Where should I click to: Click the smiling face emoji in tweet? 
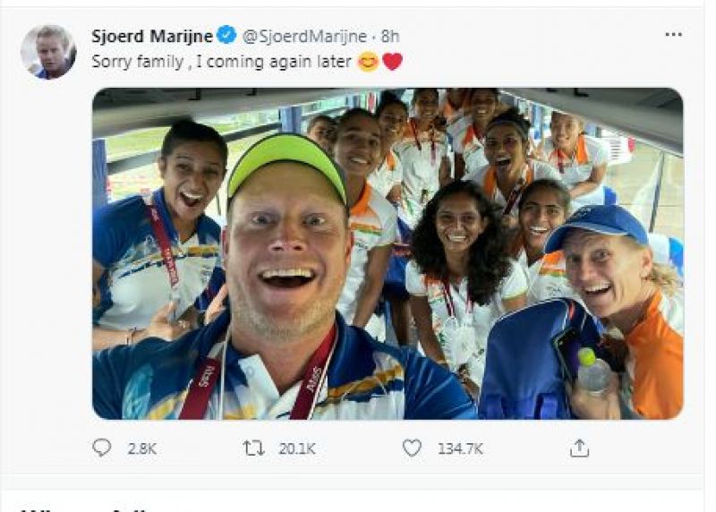[x=367, y=62]
